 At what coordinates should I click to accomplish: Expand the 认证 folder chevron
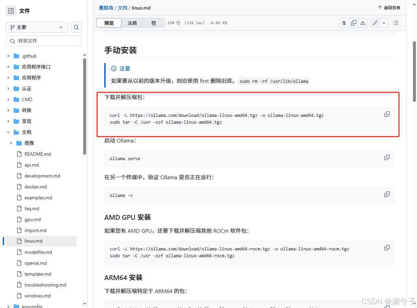tap(8, 89)
